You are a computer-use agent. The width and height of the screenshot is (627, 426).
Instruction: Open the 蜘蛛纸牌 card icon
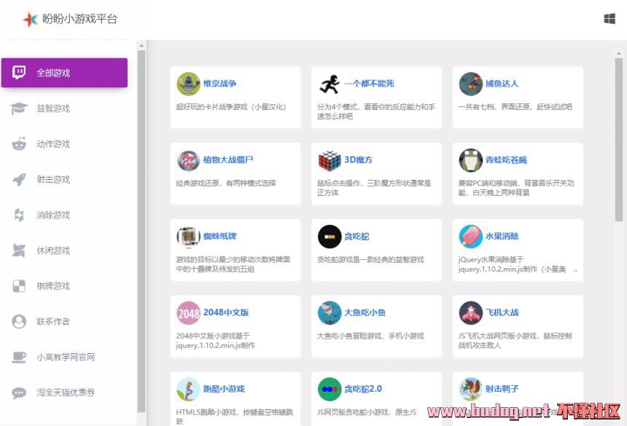(188, 237)
